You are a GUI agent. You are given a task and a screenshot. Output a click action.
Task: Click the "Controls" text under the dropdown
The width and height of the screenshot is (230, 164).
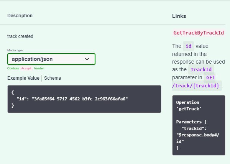13,68
